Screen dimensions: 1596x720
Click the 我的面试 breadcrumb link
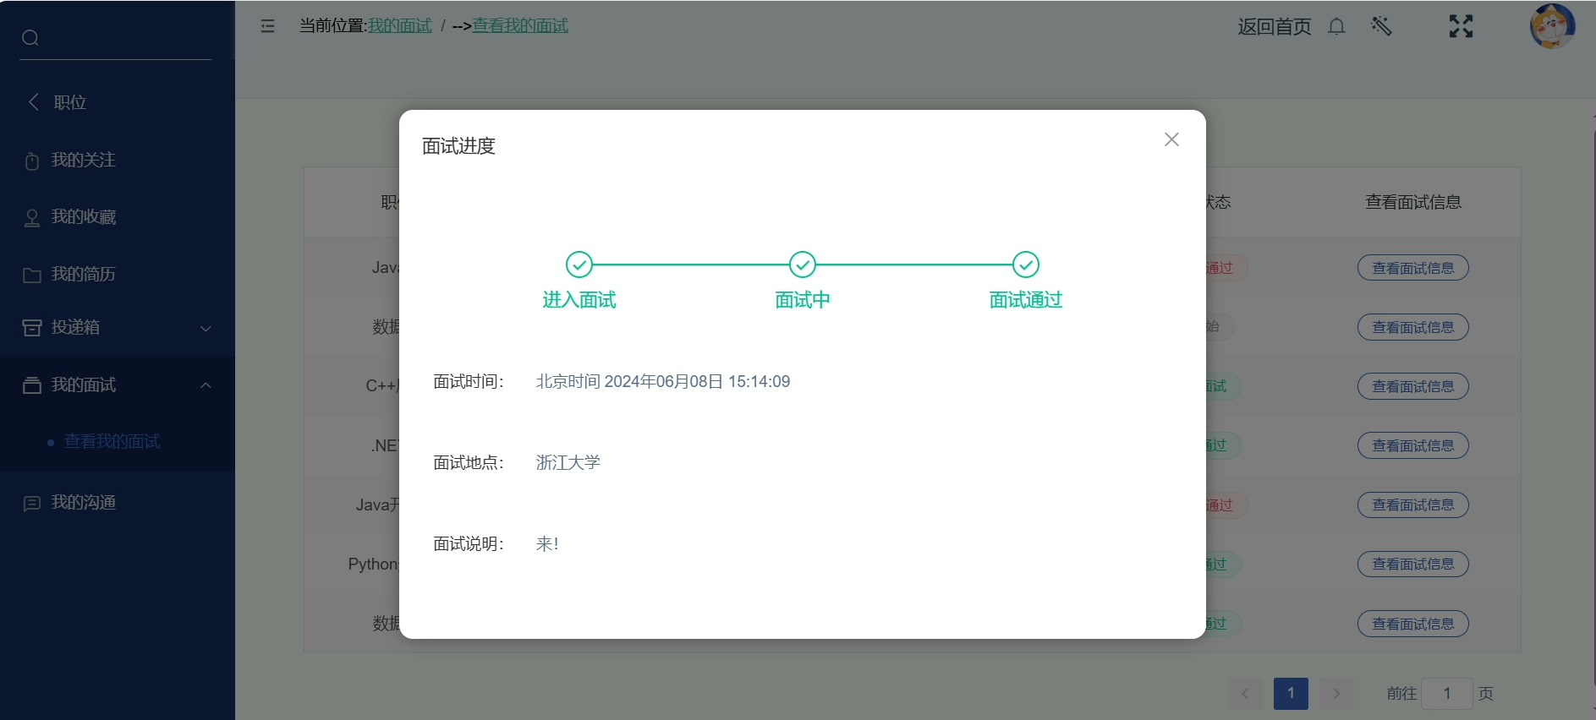pos(400,26)
